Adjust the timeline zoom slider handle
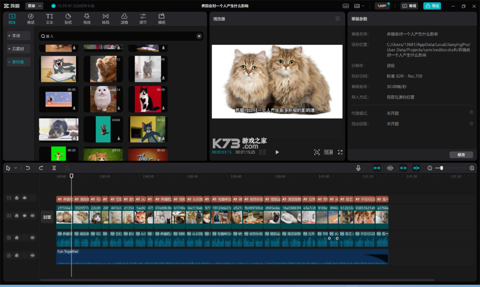The width and height of the screenshot is (480, 287). pos(441,168)
